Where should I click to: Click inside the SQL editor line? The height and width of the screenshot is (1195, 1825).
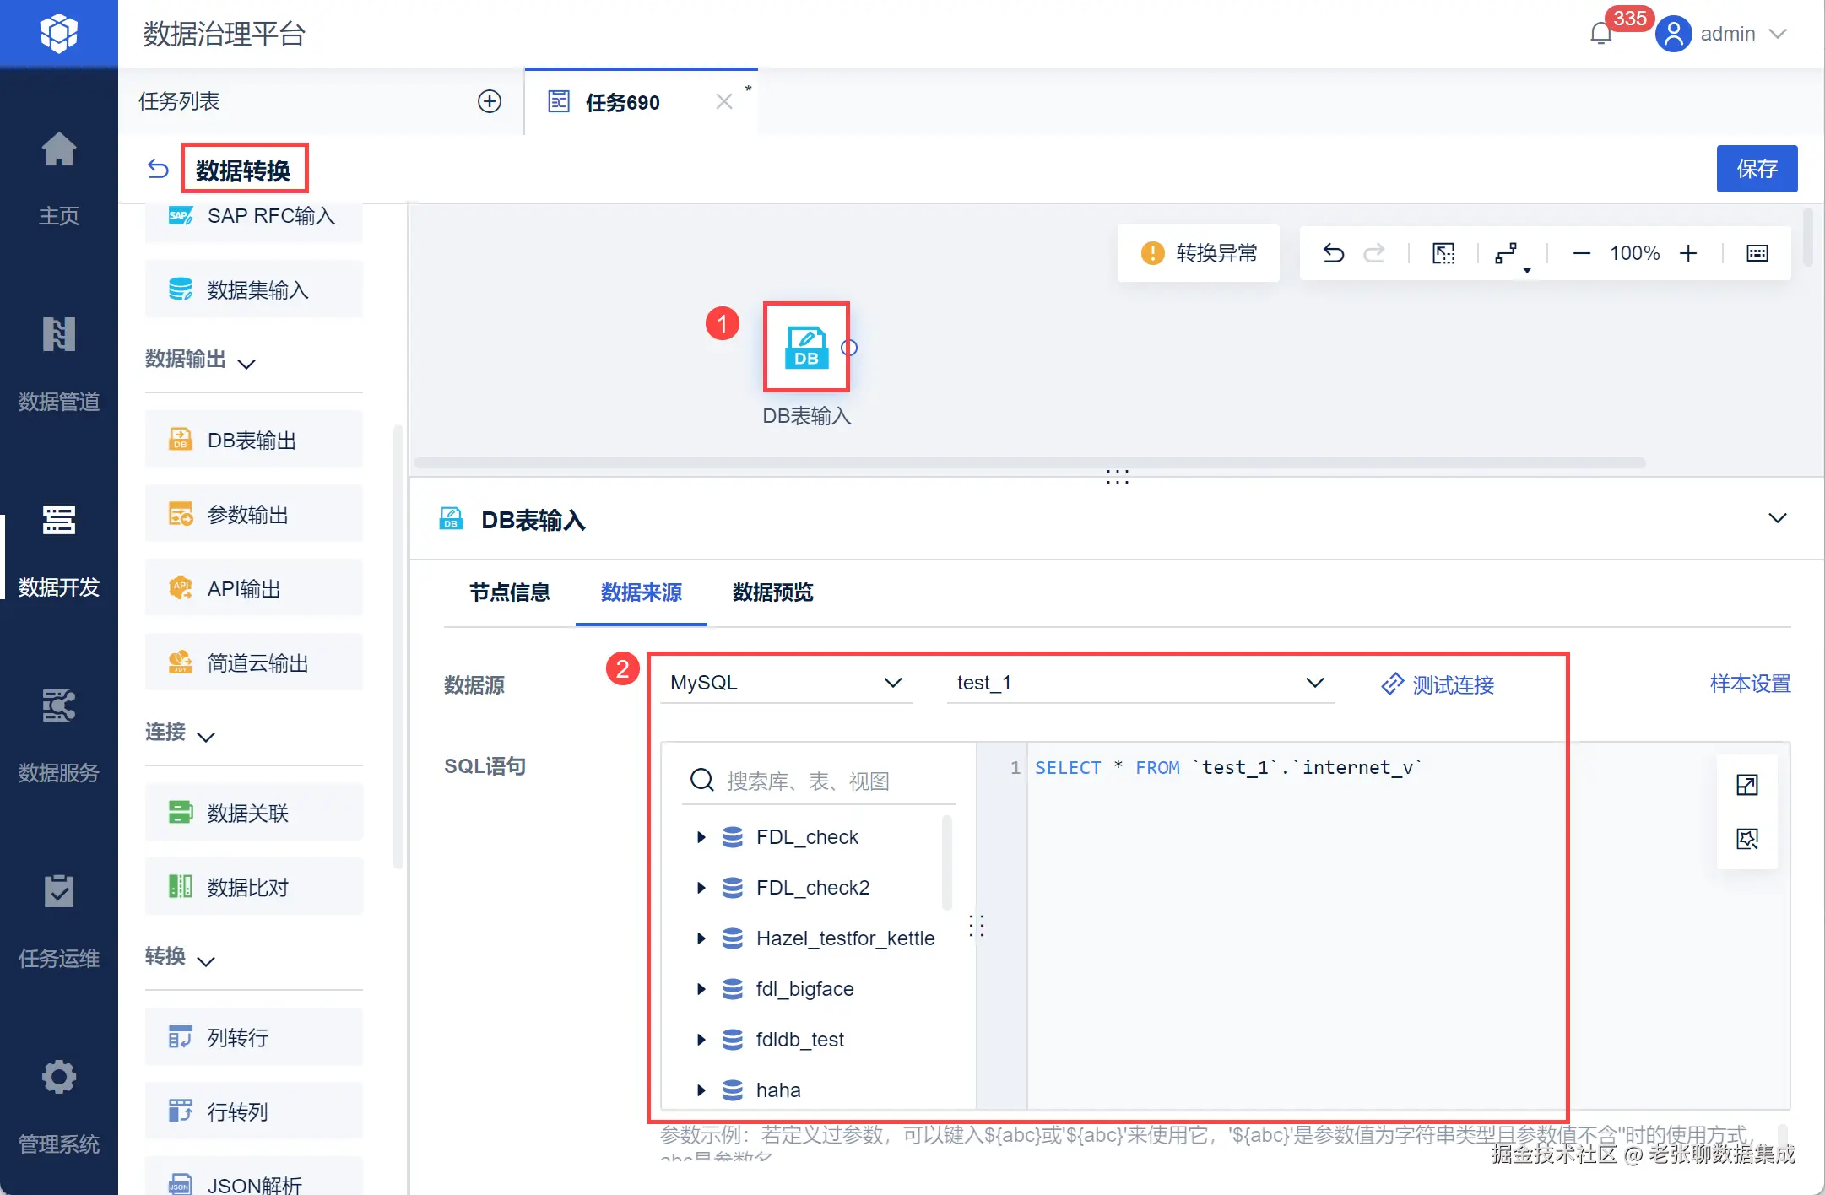point(1228,768)
